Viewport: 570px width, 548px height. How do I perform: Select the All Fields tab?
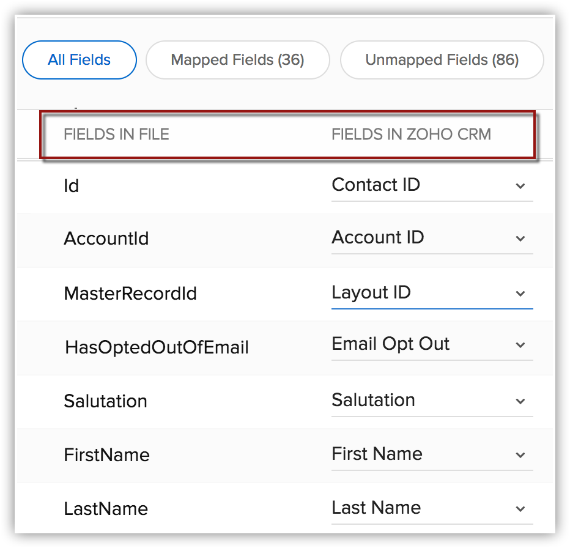point(79,60)
